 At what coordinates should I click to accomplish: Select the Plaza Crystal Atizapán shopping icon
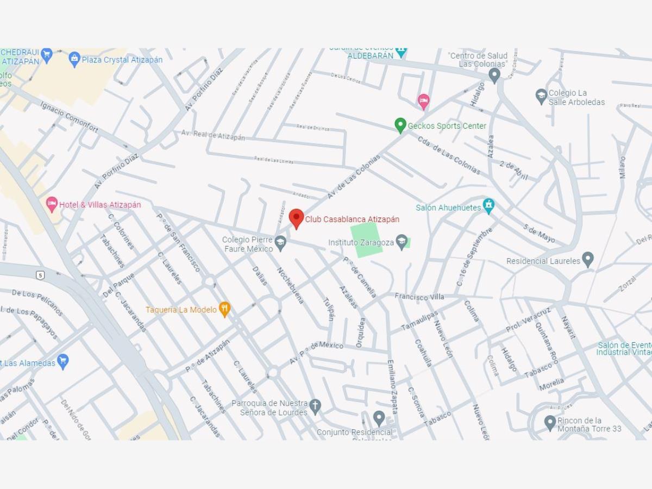pyautogui.click(x=74, y=59)
